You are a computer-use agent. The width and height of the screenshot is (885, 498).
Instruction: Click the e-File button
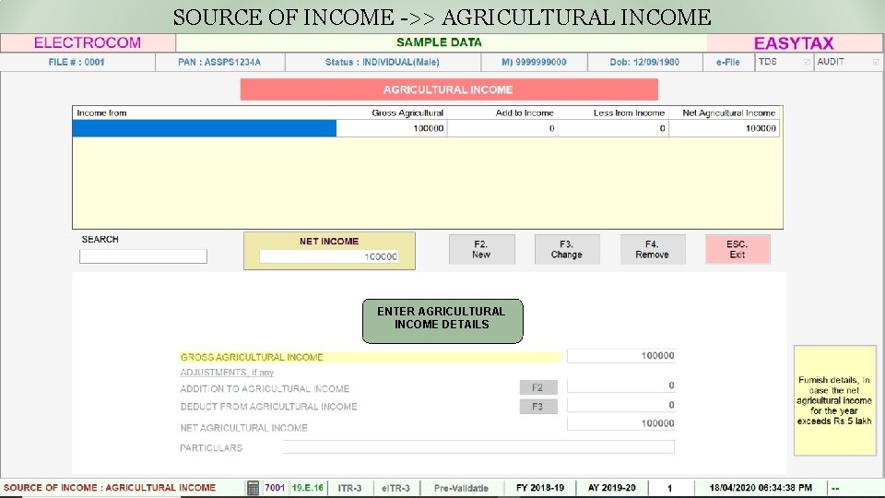point(728,62)
